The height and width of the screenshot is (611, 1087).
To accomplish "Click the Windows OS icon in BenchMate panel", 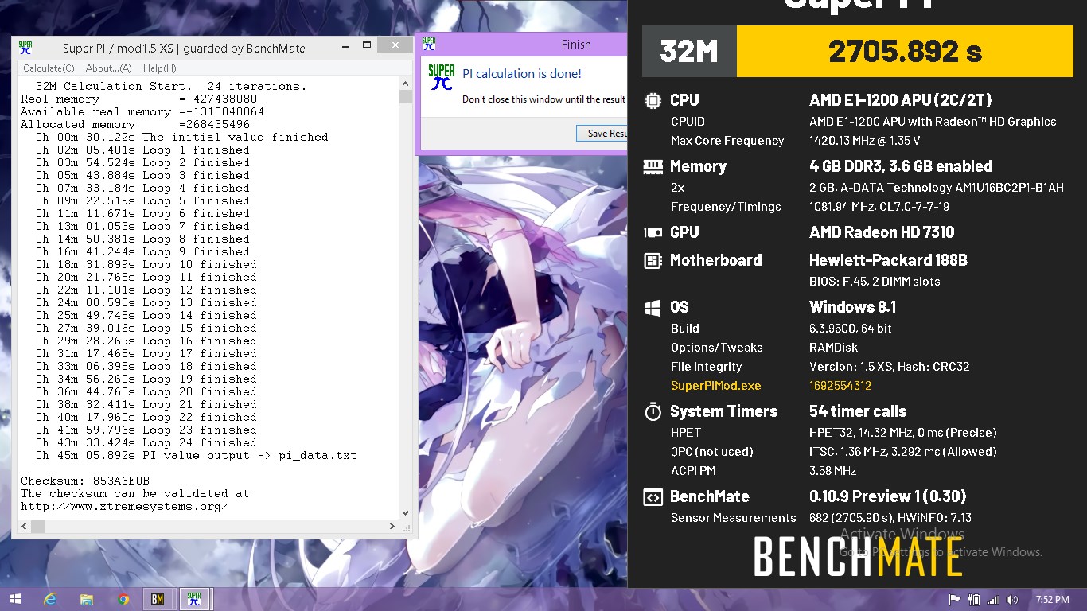I will click(653, 308).
